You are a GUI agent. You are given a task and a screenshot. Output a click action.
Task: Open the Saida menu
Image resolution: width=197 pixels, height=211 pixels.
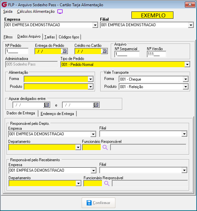[x=8, y=11]
